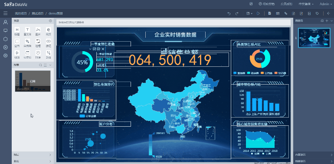The height and width of the screenshot is (164, 334).
Task: Open the settings gear in left sidebar
Action: coord(6,56)
